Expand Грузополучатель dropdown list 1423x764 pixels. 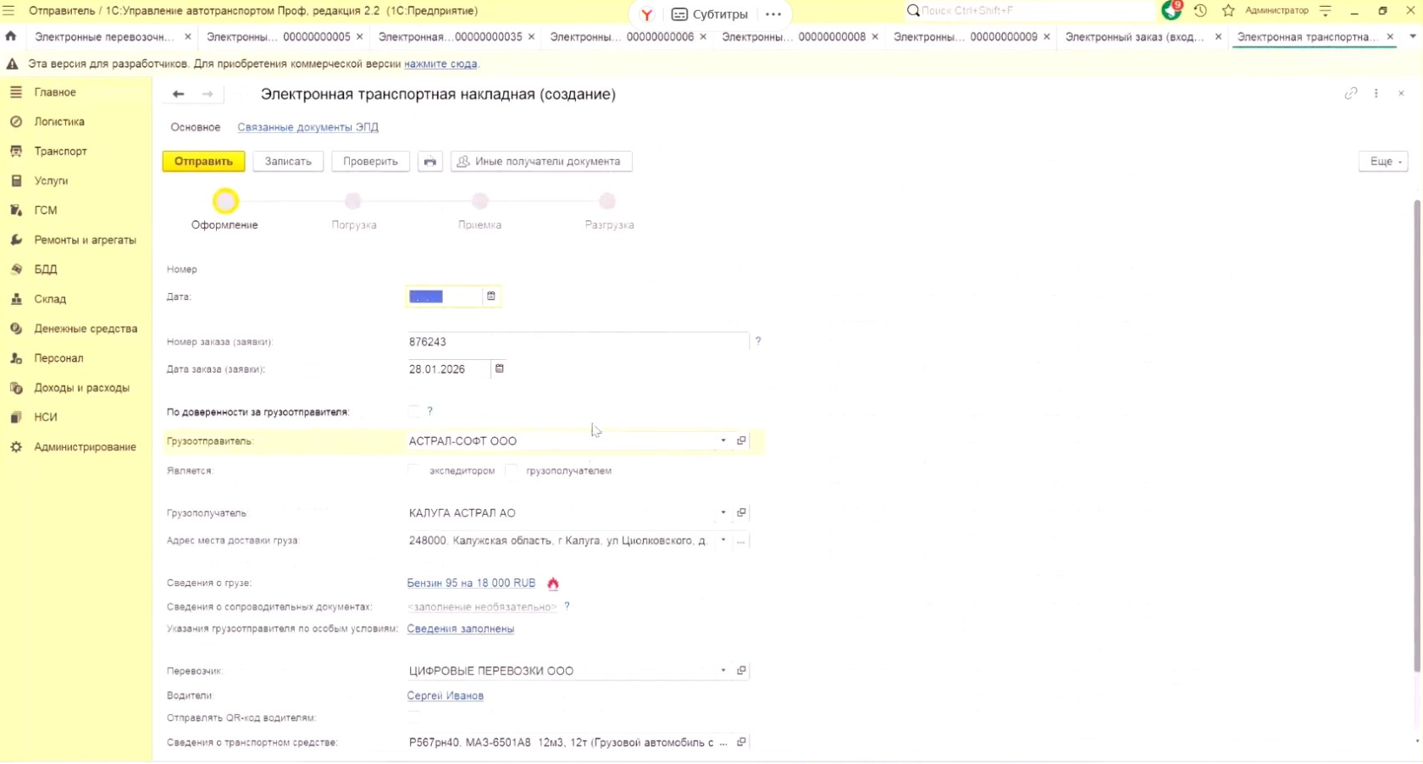pos(723,512)
